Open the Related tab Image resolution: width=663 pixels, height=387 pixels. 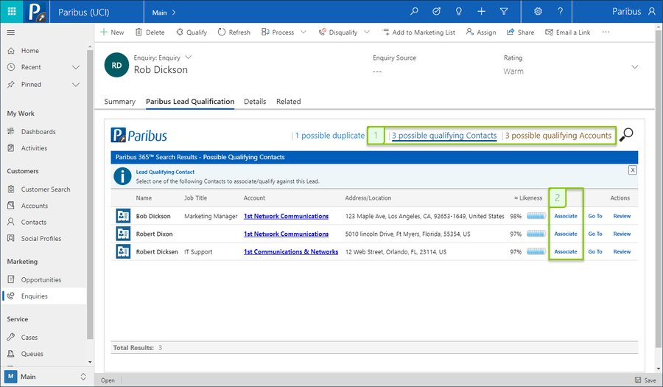point(288,102)
